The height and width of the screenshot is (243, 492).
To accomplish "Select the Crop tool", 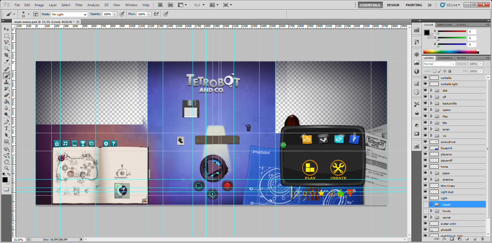I will pos(6,55).
